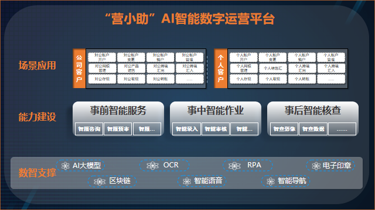The height and width of the screenshot is (210, 375).
Task: Select the 个人结售汇 box
Action: (272, 68)
